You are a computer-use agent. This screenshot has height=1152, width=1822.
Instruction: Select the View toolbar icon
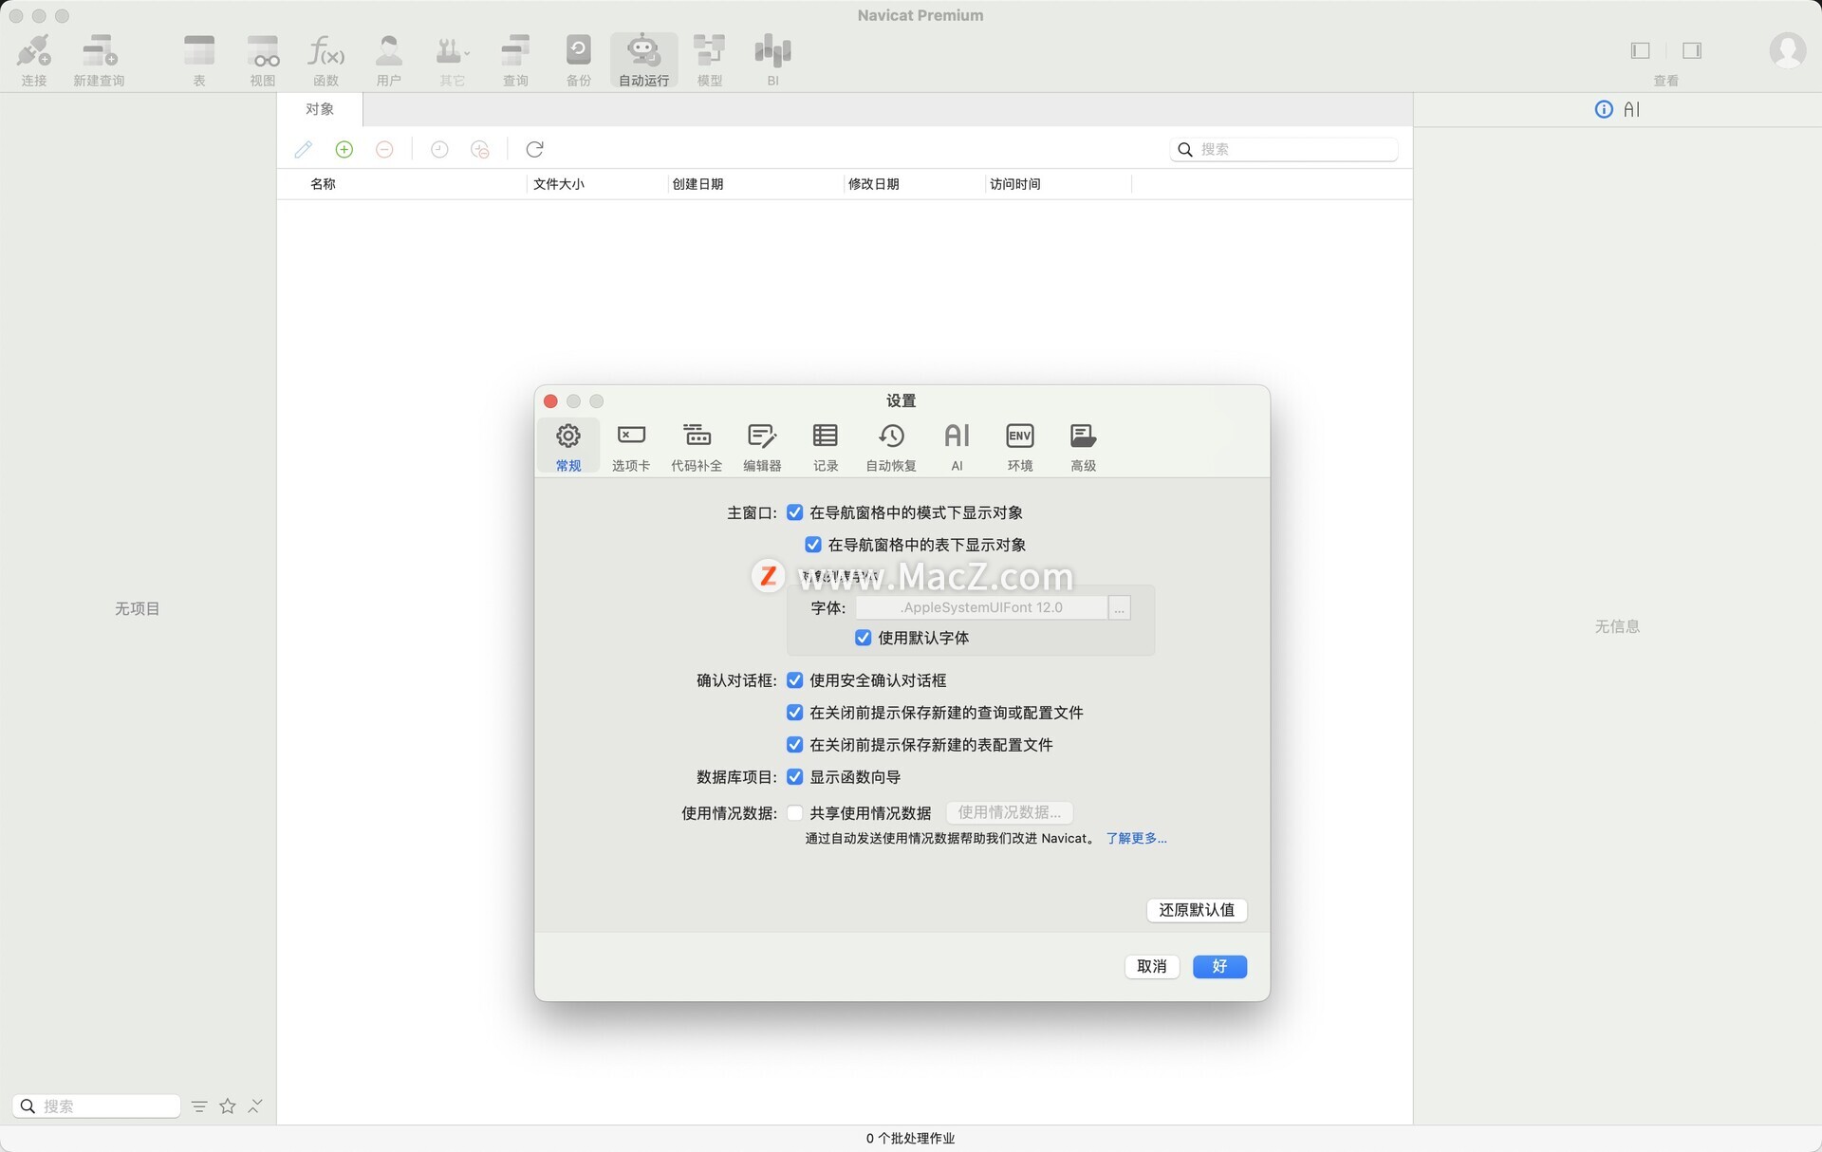263,60
